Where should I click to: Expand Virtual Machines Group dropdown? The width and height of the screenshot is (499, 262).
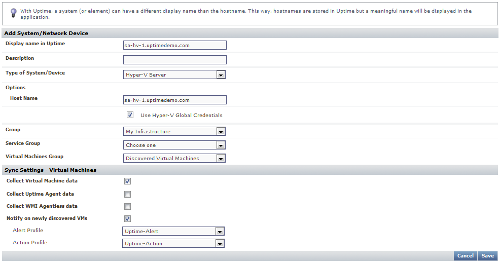[174, 158]
